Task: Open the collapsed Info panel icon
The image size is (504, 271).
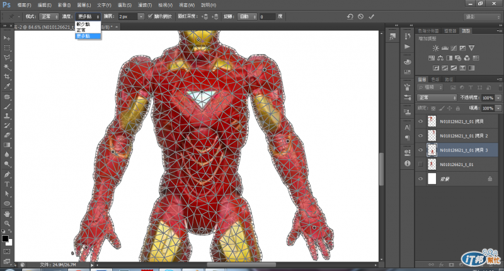Action: (407, 163)
